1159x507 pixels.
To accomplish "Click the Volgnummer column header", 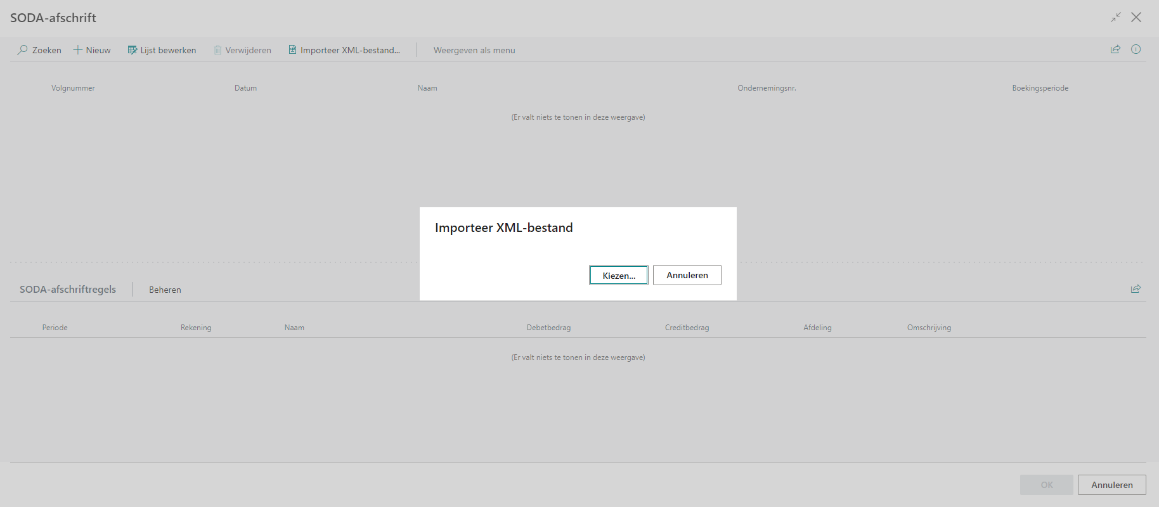I will pyautogui.click(x=73, y=88).
